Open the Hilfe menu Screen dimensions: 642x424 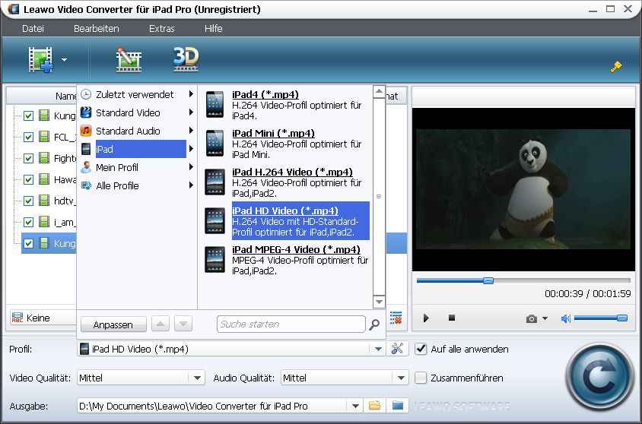coord(213,29)
